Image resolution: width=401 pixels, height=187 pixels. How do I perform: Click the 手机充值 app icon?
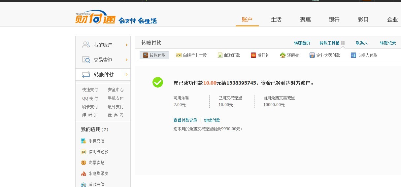coord(84,141)
